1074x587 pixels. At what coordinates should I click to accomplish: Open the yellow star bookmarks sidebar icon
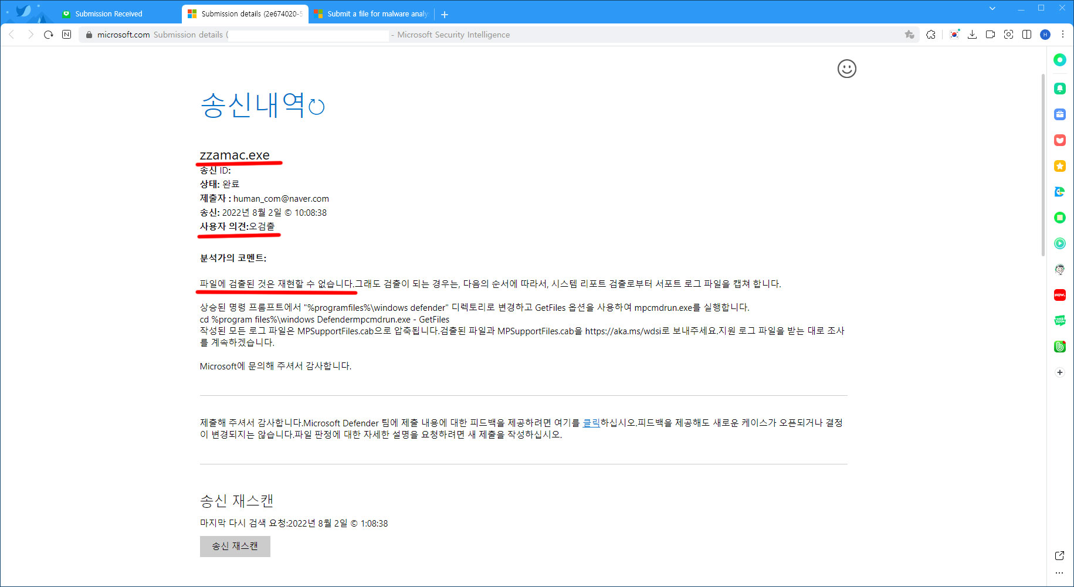click(1059, 166)
